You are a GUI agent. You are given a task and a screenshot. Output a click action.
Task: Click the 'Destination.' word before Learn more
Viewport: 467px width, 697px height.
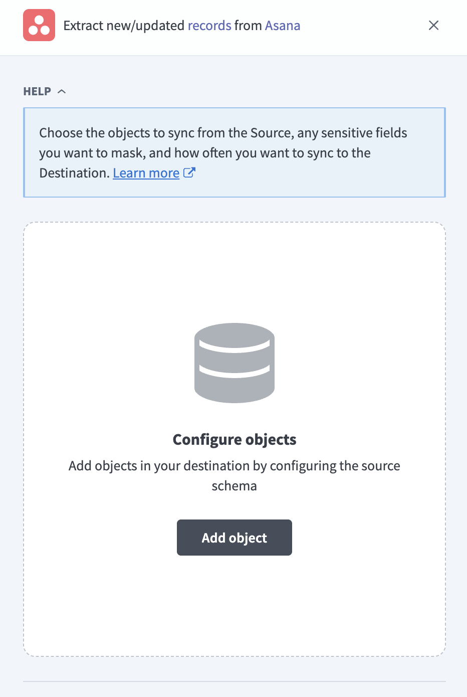point(74,173)
